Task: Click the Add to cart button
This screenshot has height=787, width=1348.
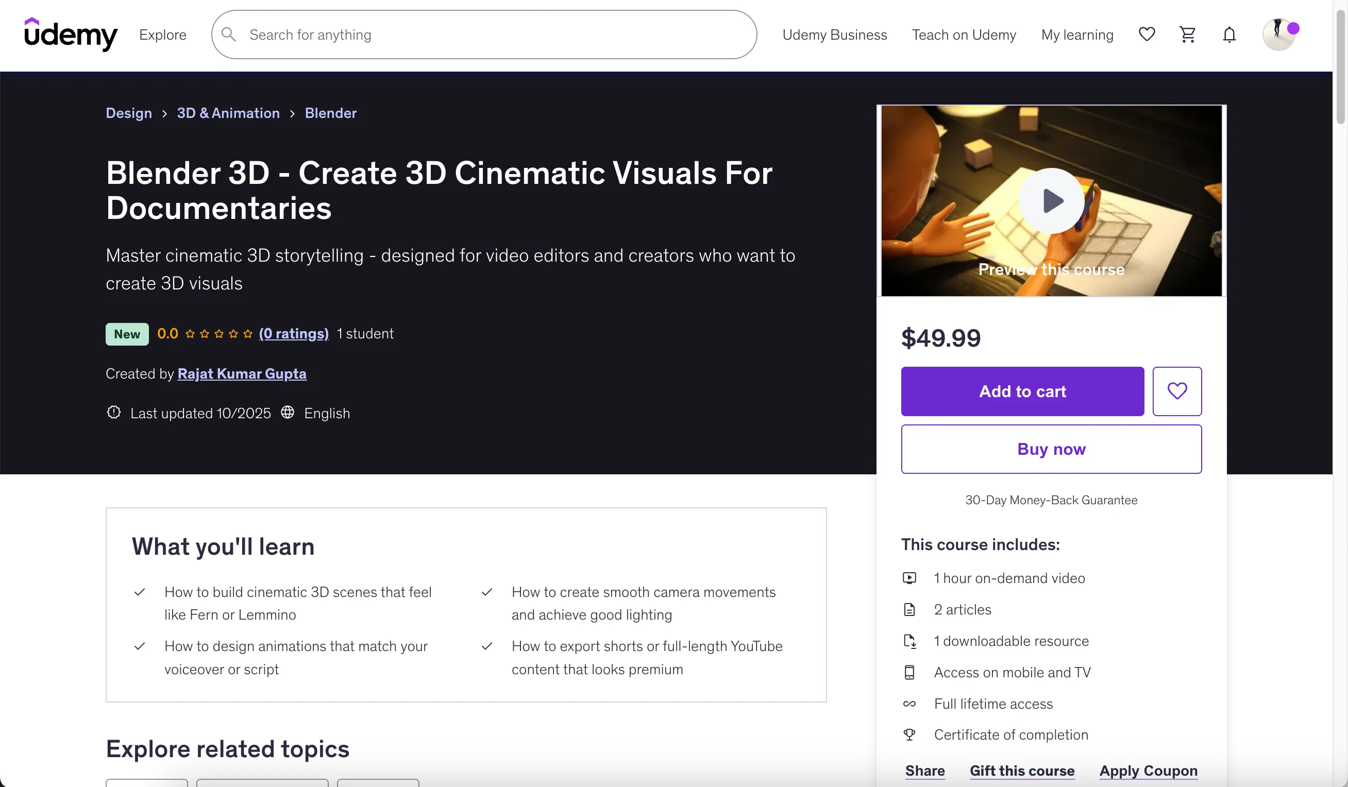Action: tap(1022, 391)
